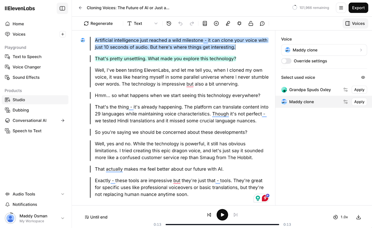Image resolution: width=372 pixels, height=228 pixels.
Task: Toggle the Voices panel button
Action: (355, 23)
